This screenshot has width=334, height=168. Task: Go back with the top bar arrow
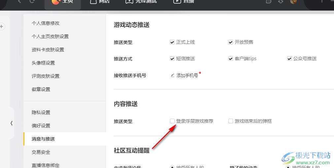coord(19,1)
